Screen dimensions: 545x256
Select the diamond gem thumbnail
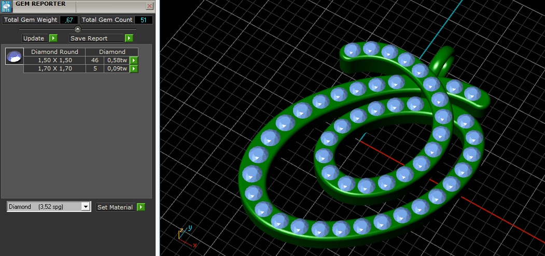14,56
